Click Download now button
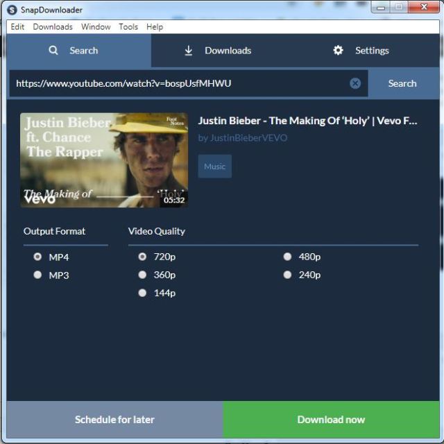Image resolution: width=444 pixels, height=444 pixels. [332, 419]
